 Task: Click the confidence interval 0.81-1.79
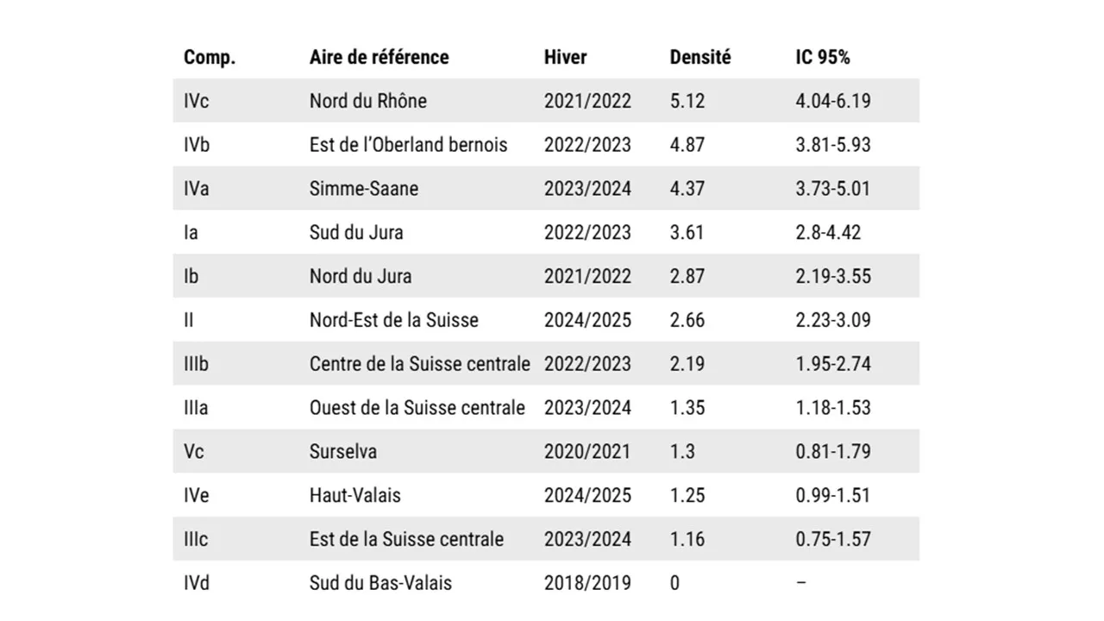(x=832, y=452)
